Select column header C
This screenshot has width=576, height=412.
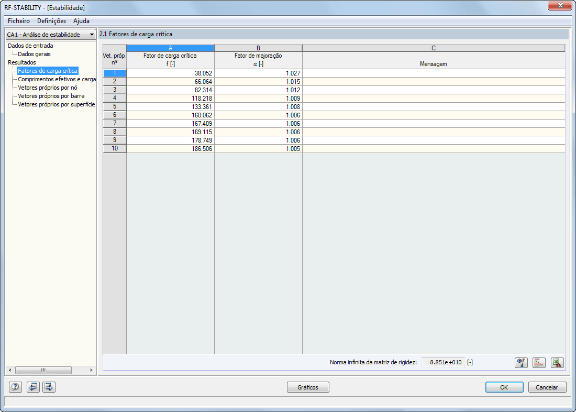pos(434,48)
